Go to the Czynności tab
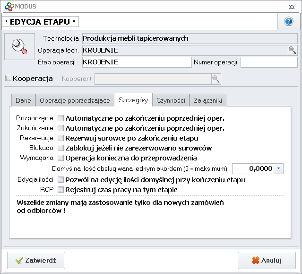This screenshot has width=302, height=274. click(x=171, y=100)
